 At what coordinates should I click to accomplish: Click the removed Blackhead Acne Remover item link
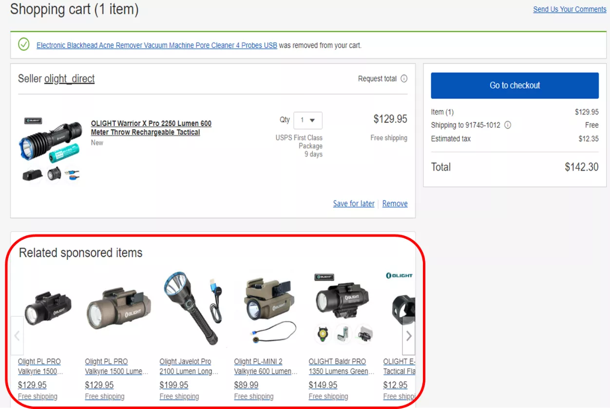pos(156,45)
